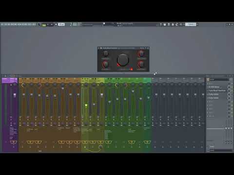The image size is (234, 175).
Task: Click the mid band mixer EQ slider
Action: coord(229,128)
